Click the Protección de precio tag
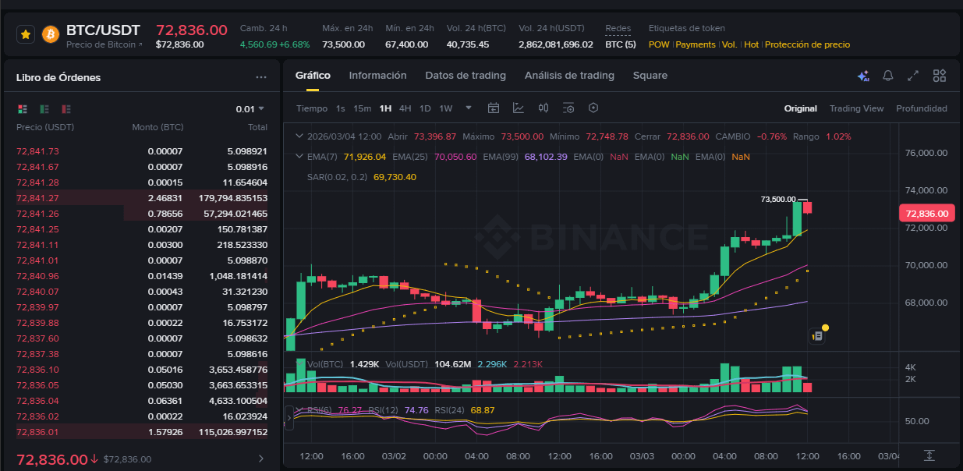This screenshot has height=471, width=963. tap(808, 44)
